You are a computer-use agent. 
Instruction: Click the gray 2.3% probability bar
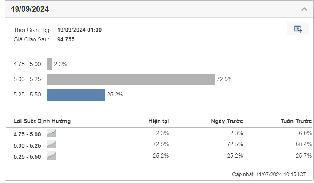pos(50,64)
